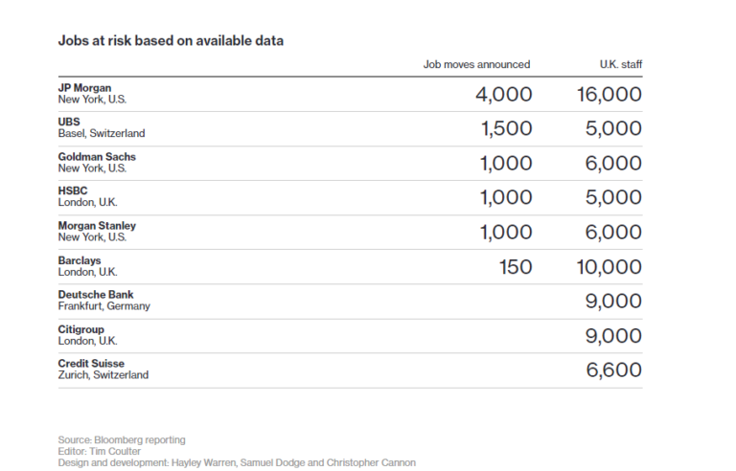Screen dimensions: 736x471
Task: Click the chart title 'Jobs at risk based on available data'
Action: [x=171, y=40]
